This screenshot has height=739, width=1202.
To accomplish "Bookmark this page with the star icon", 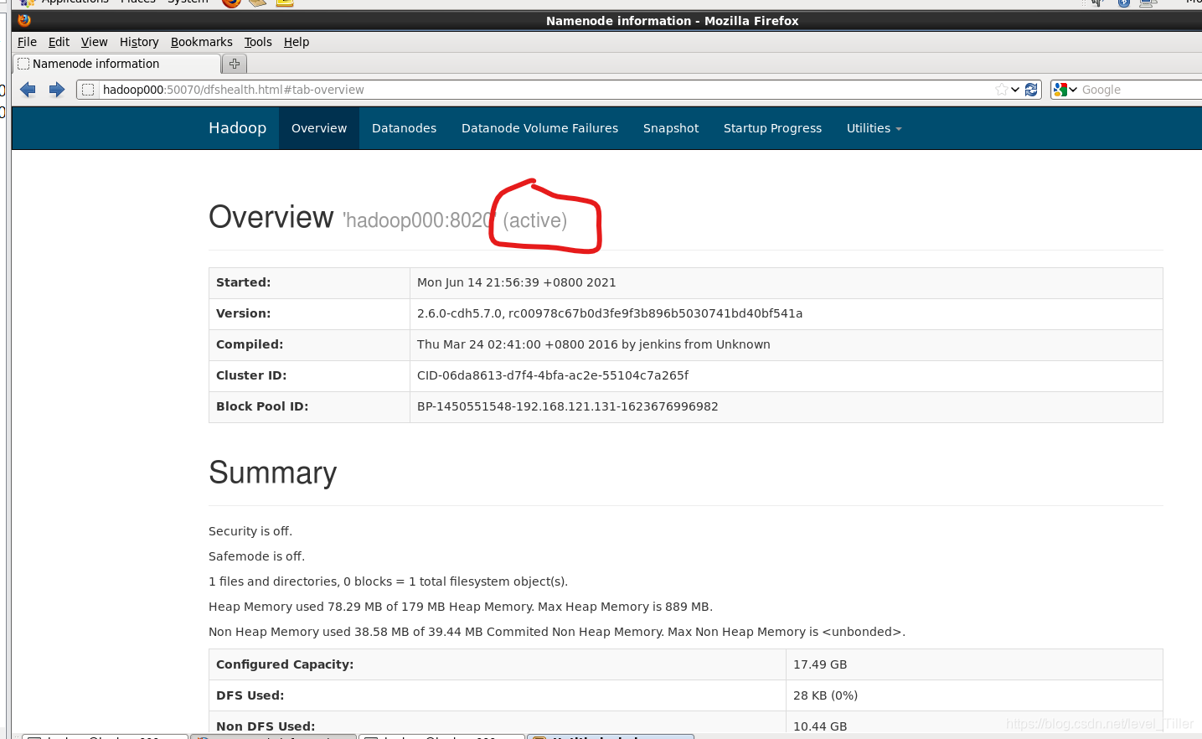I will [1001, 90].
